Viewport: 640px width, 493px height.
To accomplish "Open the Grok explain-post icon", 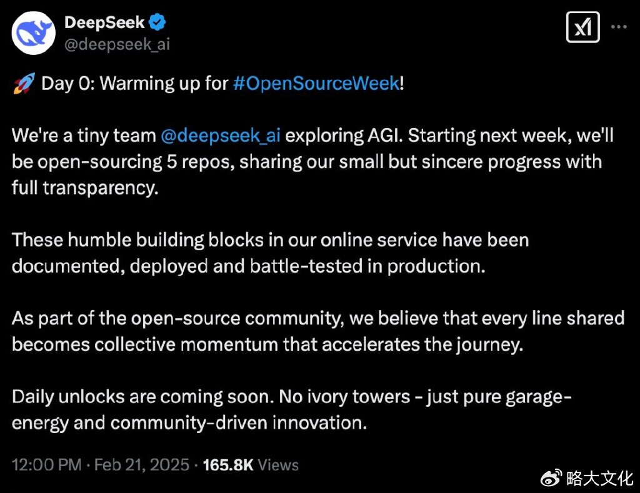I will pyautogui.click(x=582, y=27).
